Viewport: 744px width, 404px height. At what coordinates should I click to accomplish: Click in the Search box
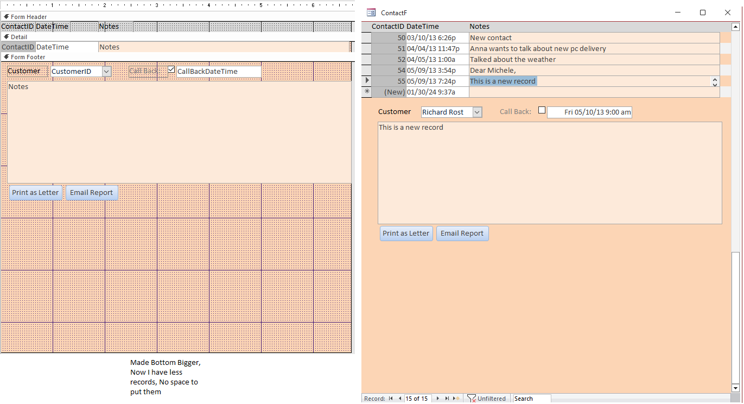[532, 399]
